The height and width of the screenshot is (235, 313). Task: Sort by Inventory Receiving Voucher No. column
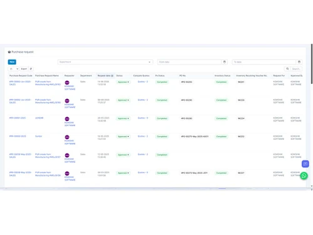(252, 76)
